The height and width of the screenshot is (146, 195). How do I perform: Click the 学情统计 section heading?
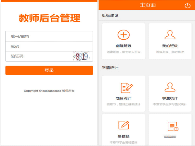110,68
